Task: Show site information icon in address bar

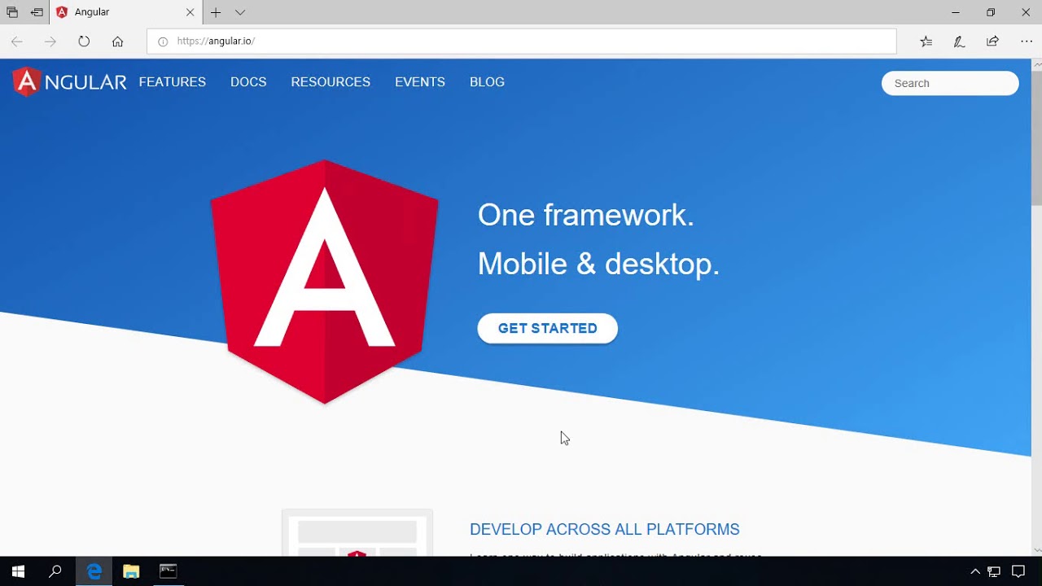Action: (x=163, y=42)
